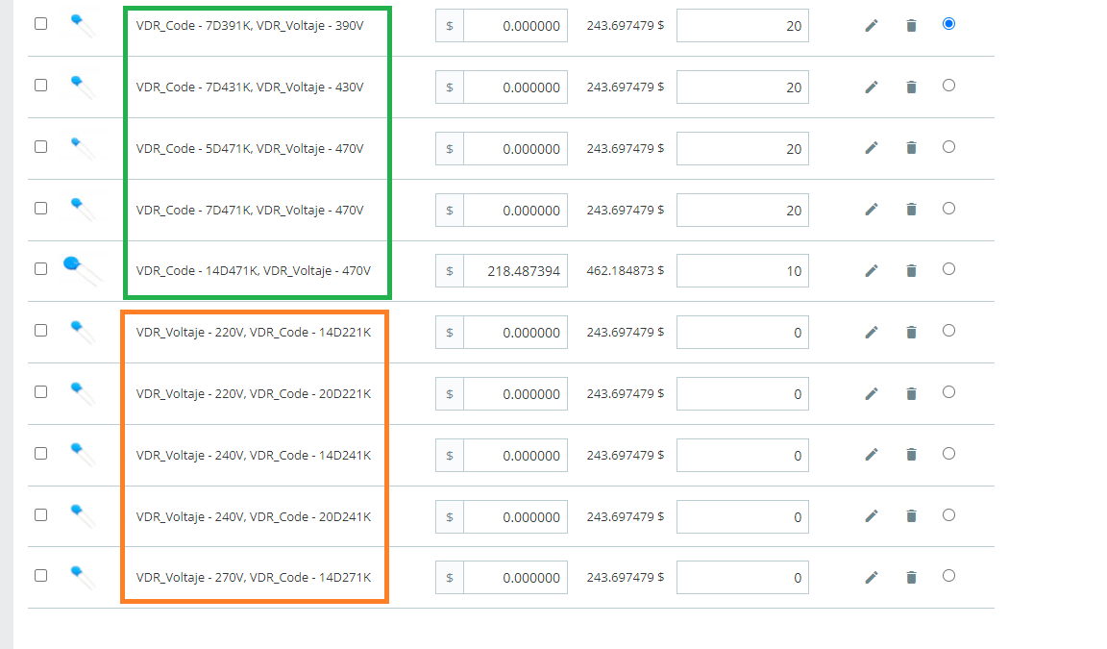
Task: Set 14D271K as default combination
Action: point(948,575)
